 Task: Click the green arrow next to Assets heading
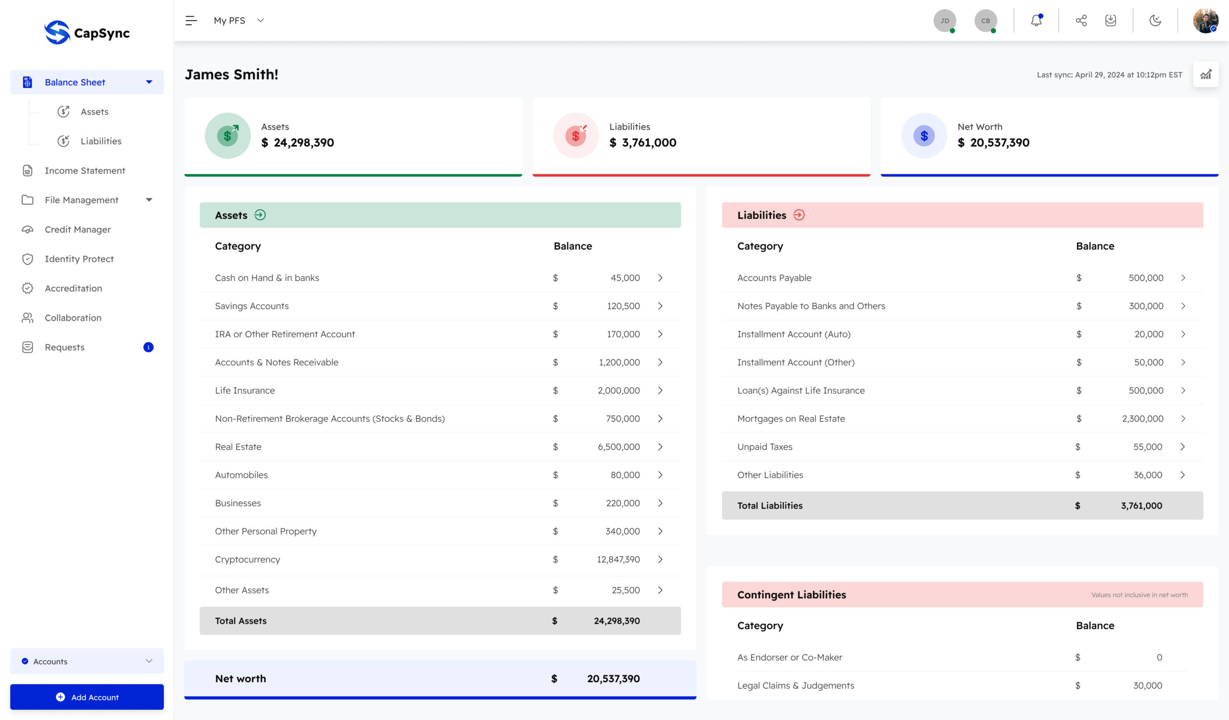coord(260,215)
